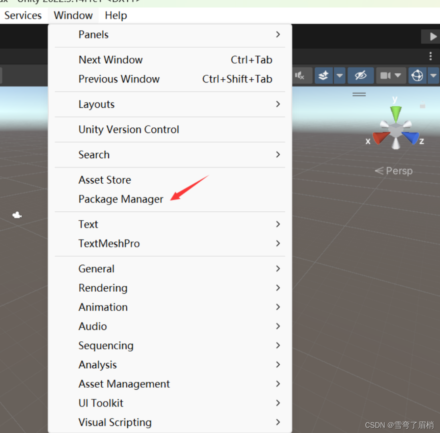Viewport: 440px width, 433px height.
Task: Open the Window menu
Action: click(73, 16)
